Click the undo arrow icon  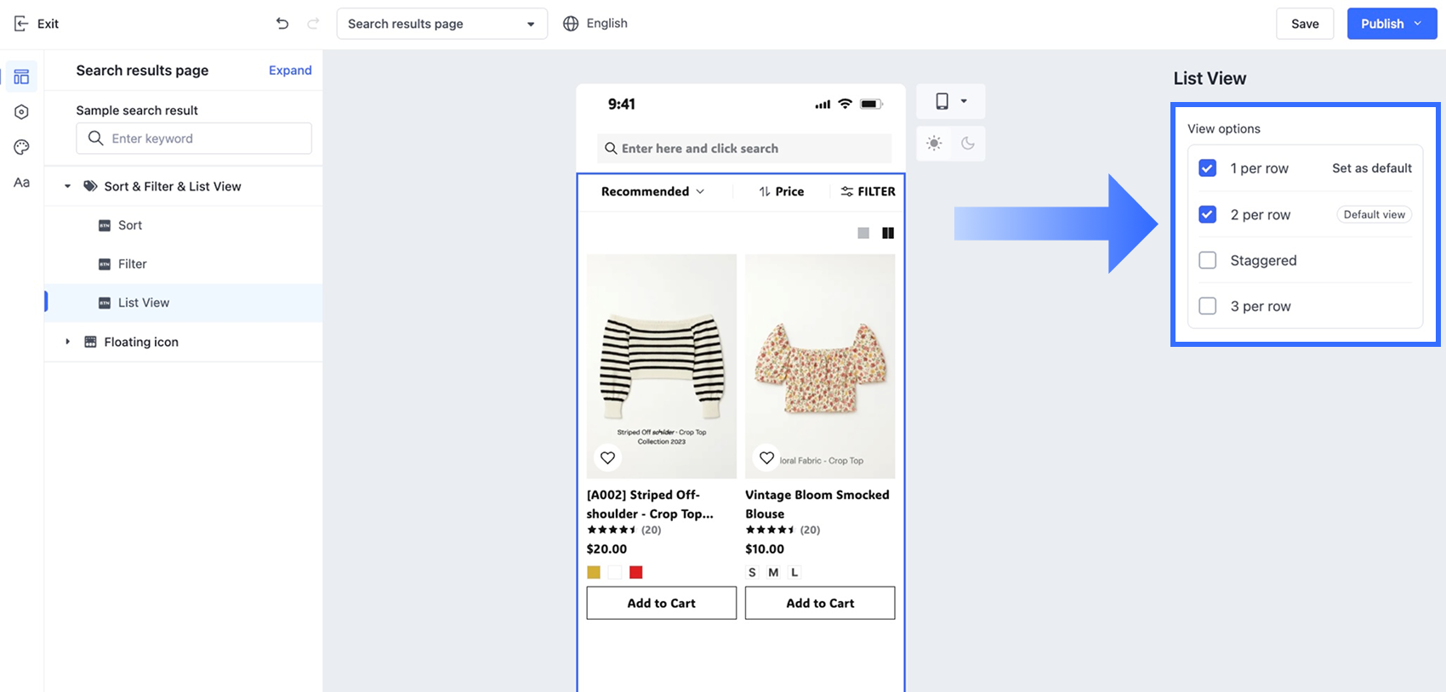pos(282,24)
